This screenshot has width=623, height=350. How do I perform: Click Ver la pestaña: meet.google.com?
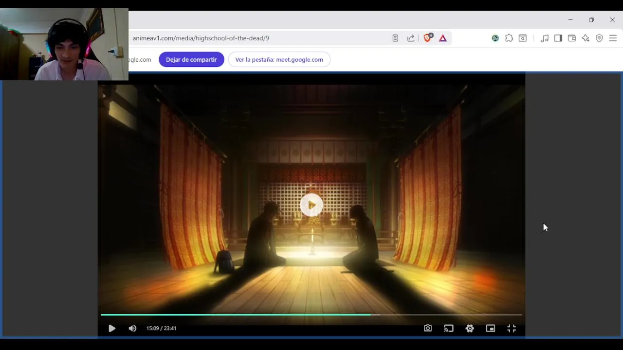(x=279, y=60)
